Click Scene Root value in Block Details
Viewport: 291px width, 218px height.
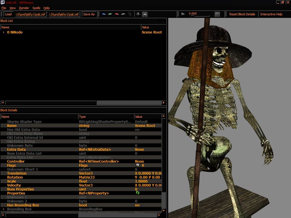tap(145, 125)
